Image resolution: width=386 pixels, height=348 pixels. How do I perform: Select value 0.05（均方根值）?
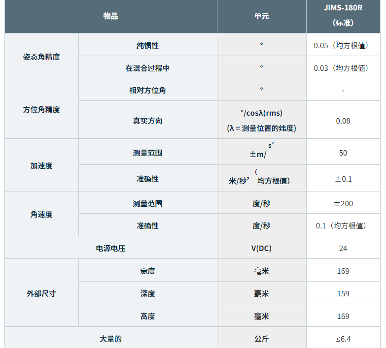click(343, 45)
